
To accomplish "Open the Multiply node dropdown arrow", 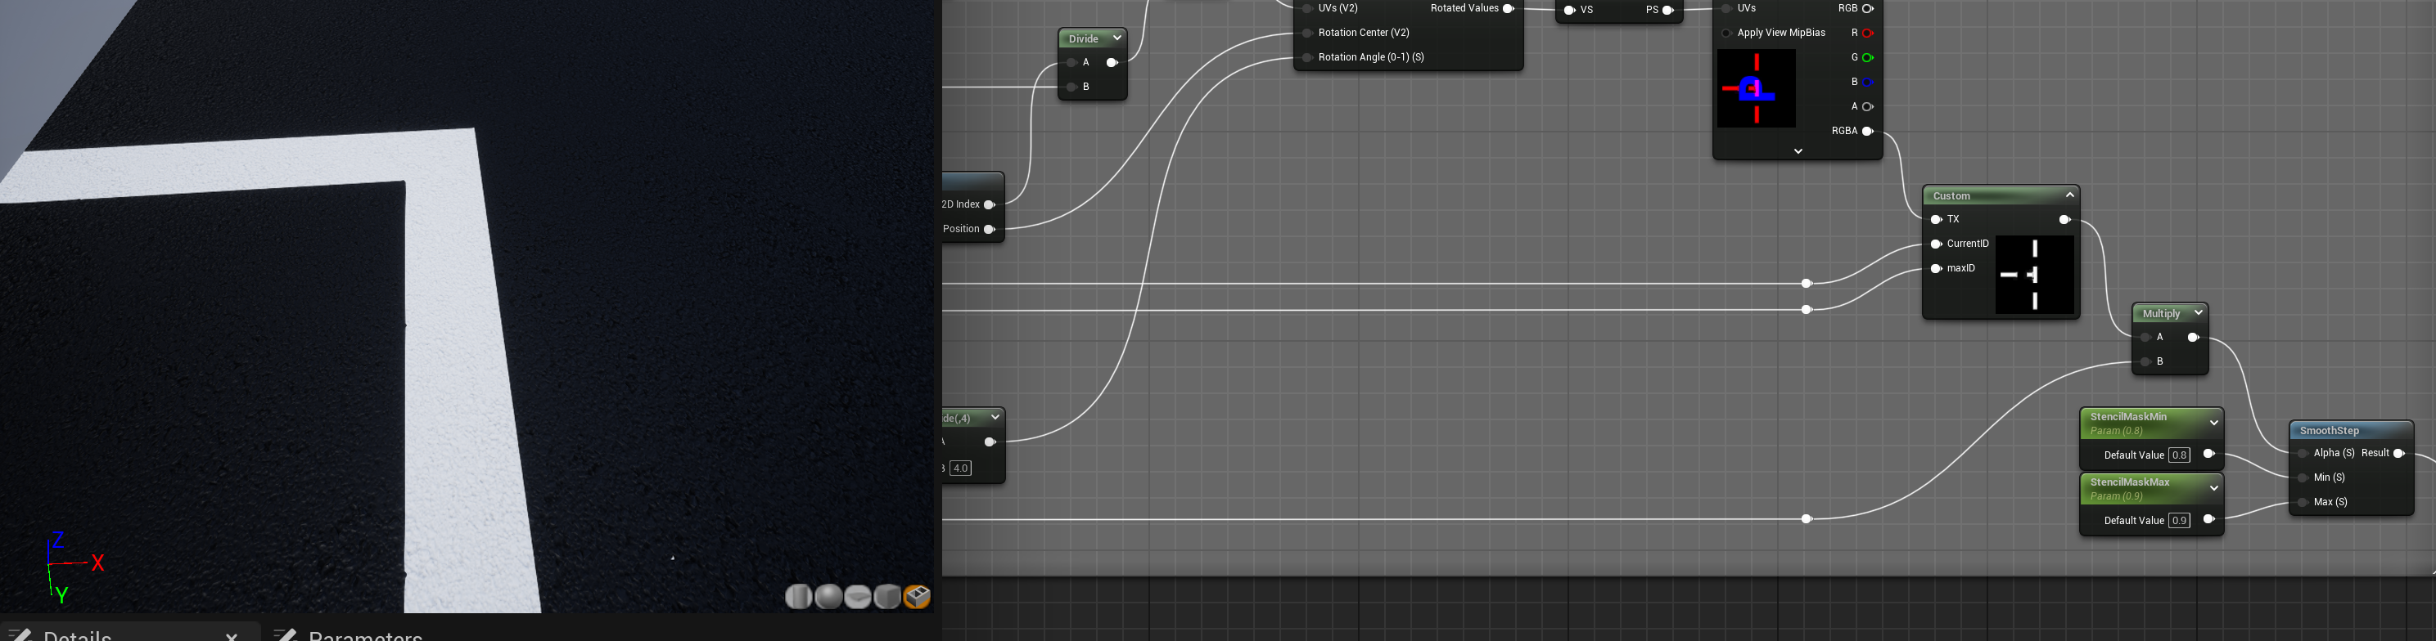I will tap(2199, 312).
